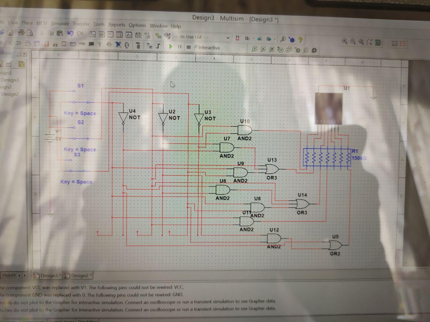Undo the last action in the toolbar
This screenshot has height=322, width=430.
tap(70, 34)
